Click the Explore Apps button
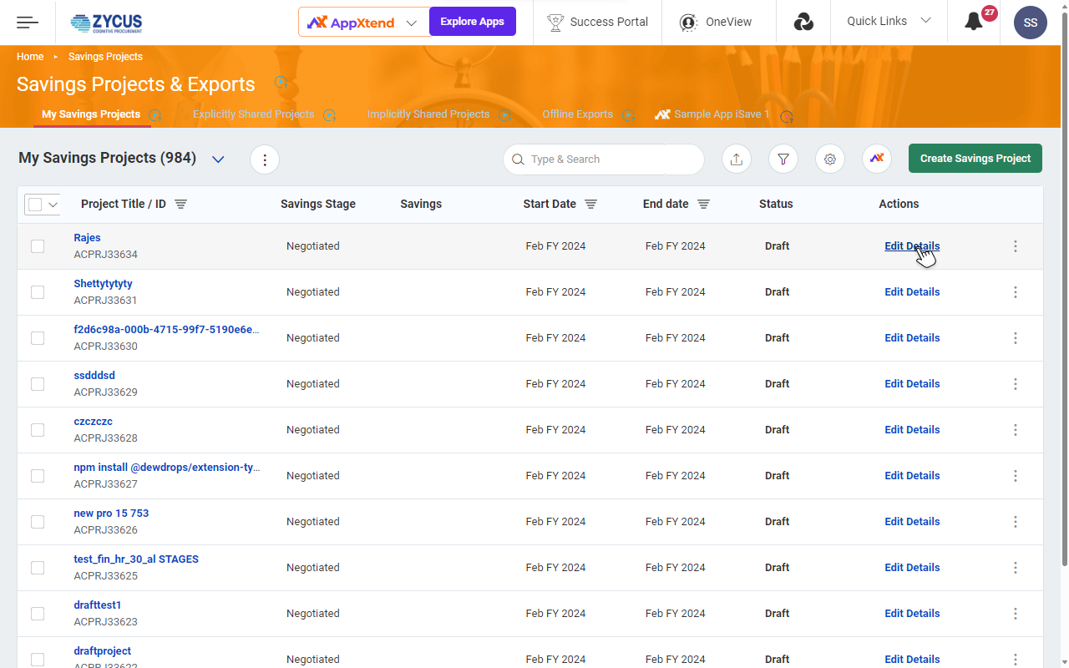 click(473, 22)
